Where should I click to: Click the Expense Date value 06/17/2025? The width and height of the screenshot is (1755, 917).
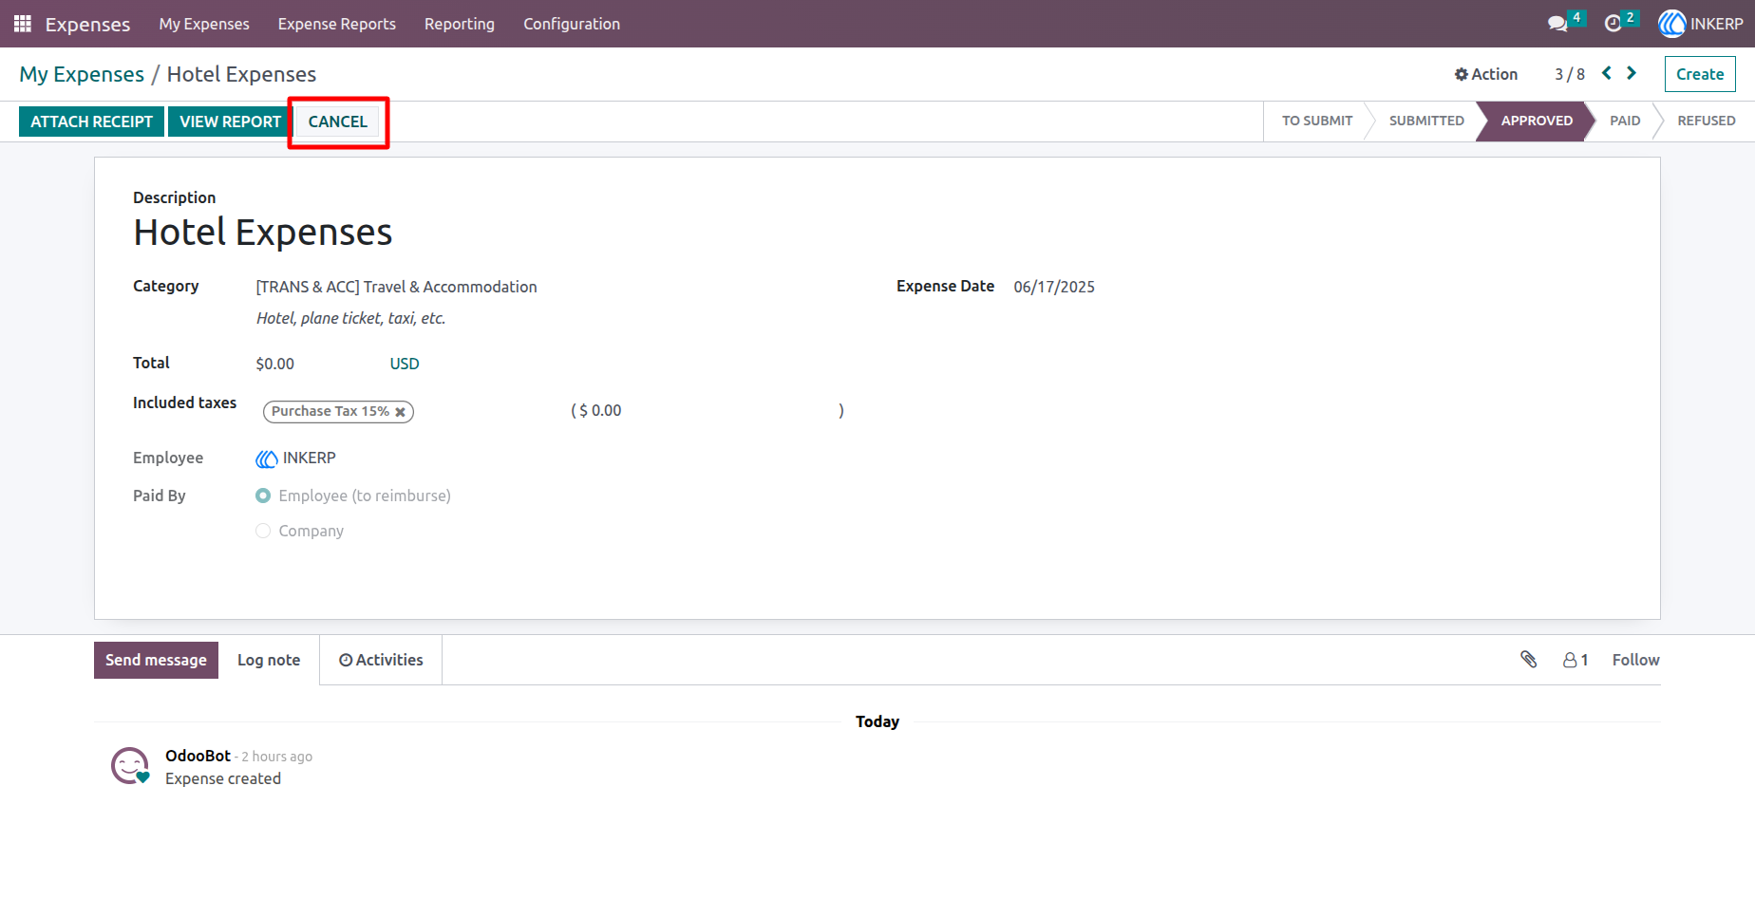coord(1054,287)
